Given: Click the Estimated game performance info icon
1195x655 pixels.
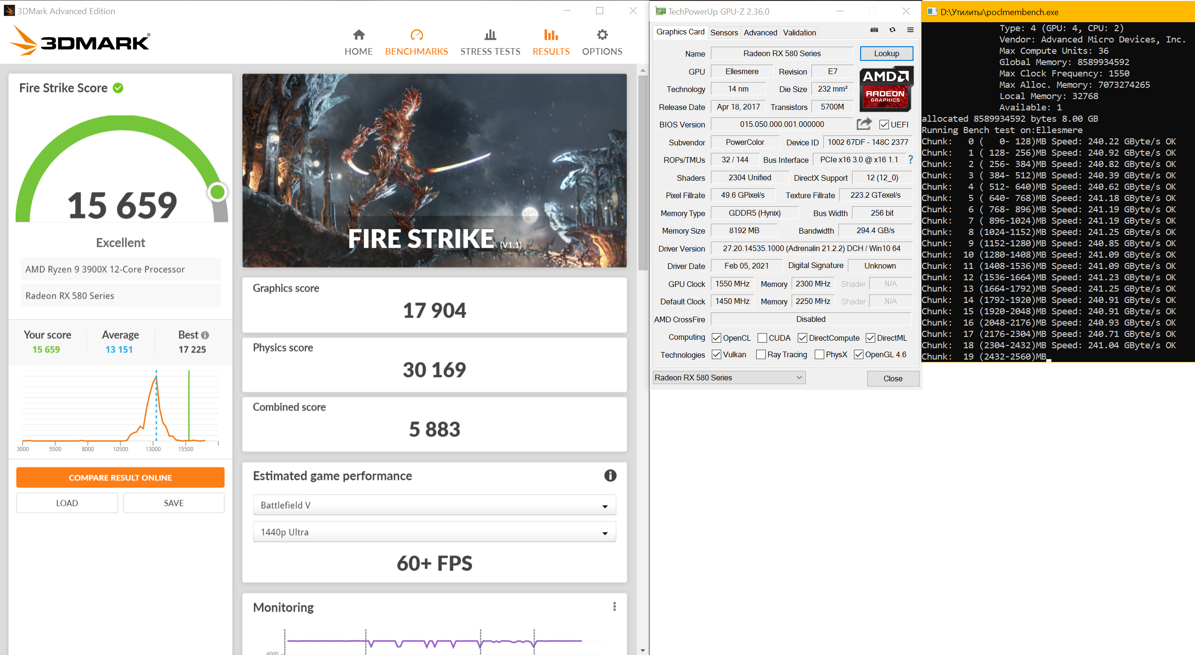Looking at the screenshot, I should click(x=610, y=475).
